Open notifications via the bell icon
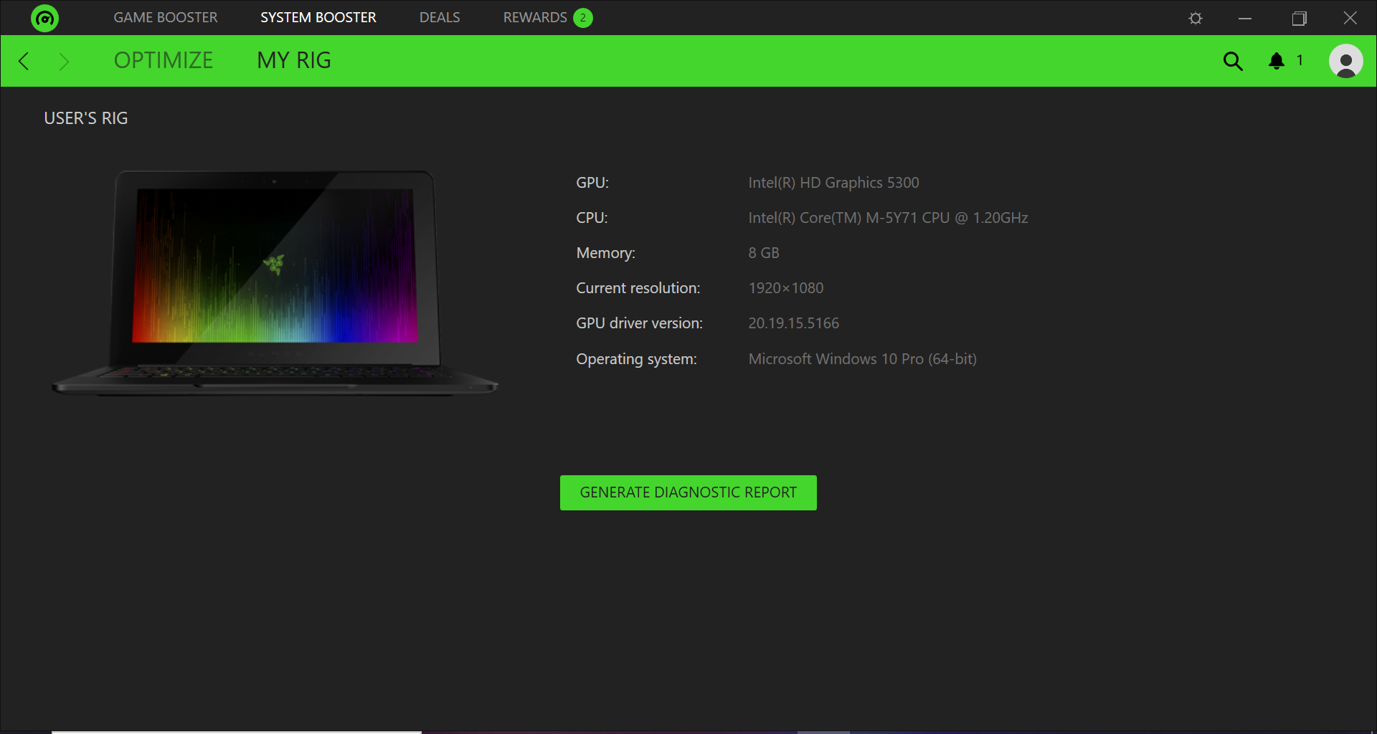 pyautogui.click(x=1277, y=61)
